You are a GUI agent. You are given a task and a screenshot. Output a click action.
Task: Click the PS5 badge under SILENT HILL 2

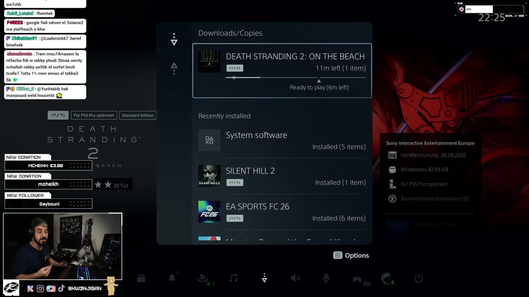click(x=235, y=182)
